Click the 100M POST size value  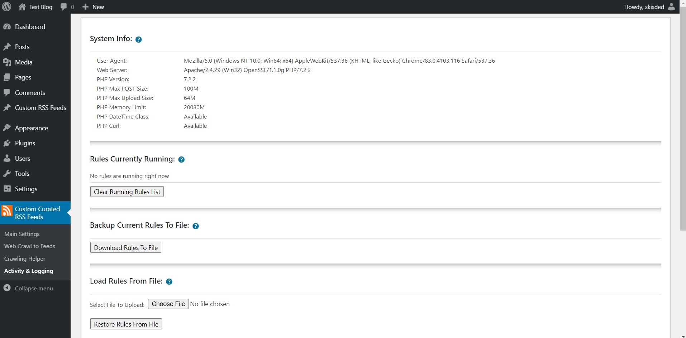(x=191, y=89)
